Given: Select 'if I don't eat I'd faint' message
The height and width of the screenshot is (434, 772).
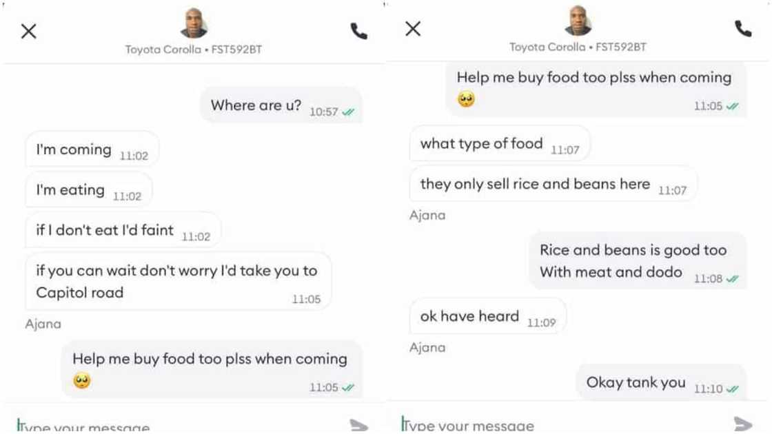Looking at the screenshot, I should point(123,230).
